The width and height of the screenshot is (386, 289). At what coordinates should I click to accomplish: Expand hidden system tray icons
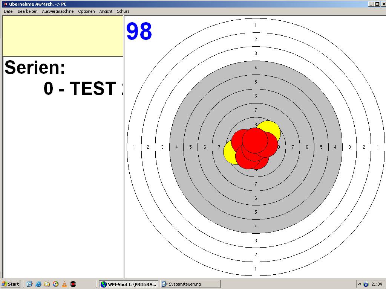(360, 284)
